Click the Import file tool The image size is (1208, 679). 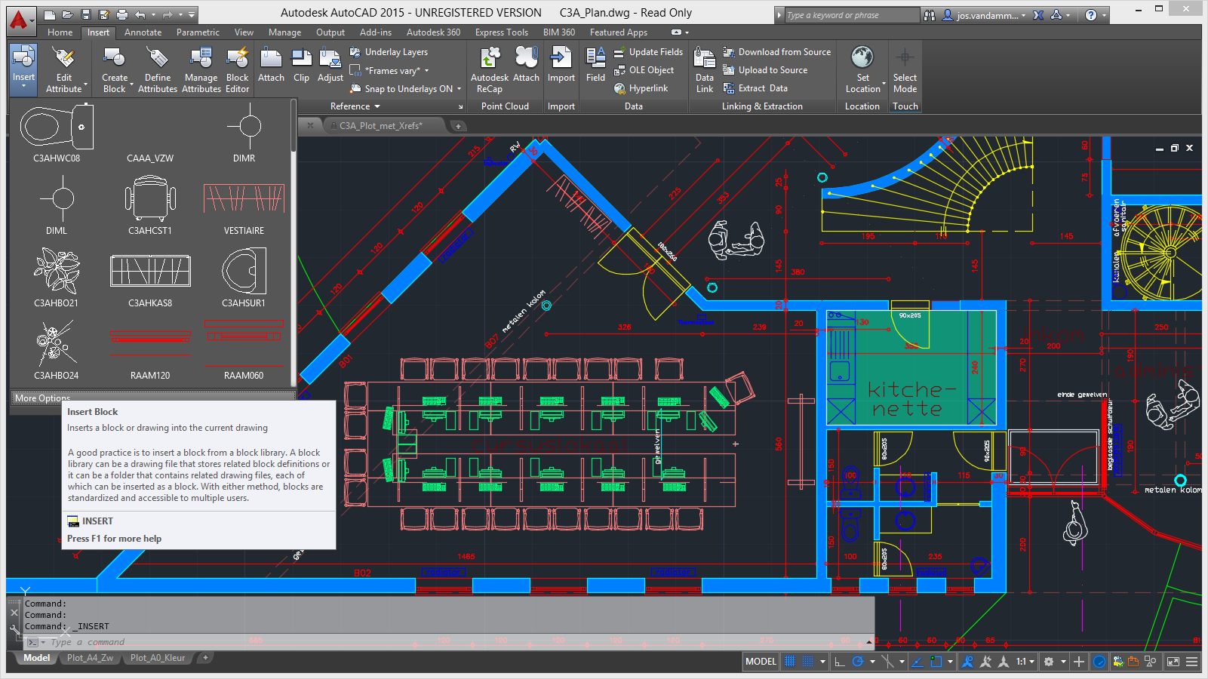point(561,66)
